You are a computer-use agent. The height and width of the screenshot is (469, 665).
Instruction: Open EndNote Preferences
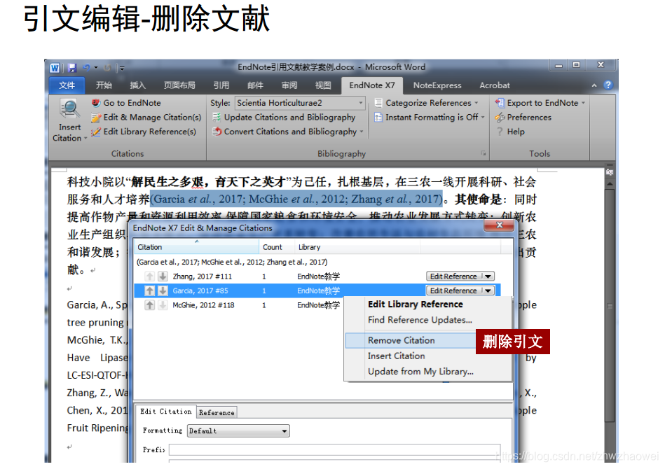(x=523, y=118)
